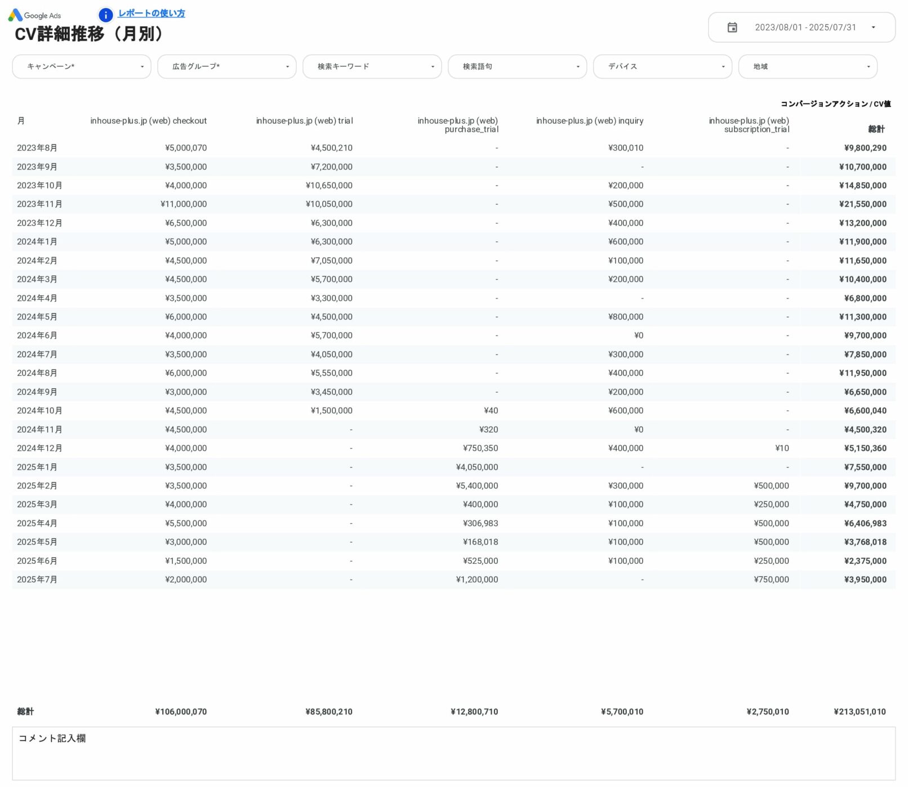908x787 pixels.
Task: Open the レポートの使い方 link
Action: click(x=152, y=14)
